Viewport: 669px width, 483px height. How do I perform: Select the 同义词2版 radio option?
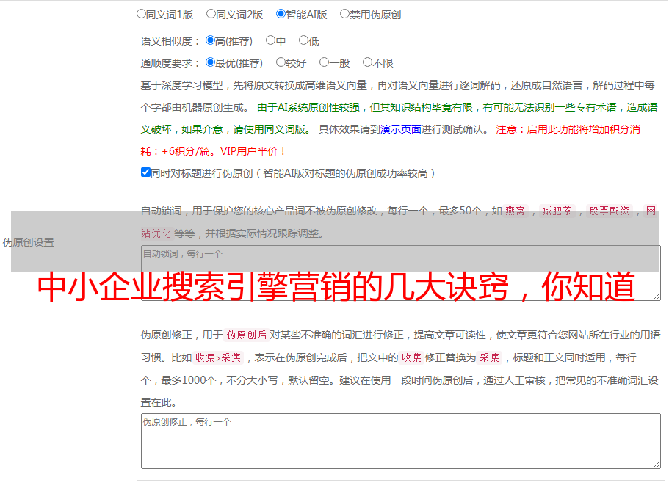(211, 14)
